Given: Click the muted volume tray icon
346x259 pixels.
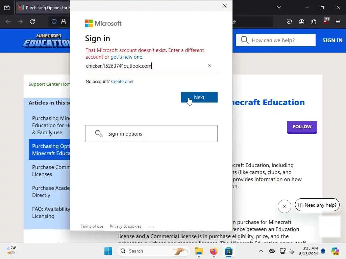Looking at the screenshot, I should (x=292, y=251).
